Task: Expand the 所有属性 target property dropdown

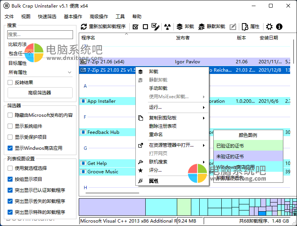Action: (40, 72)
